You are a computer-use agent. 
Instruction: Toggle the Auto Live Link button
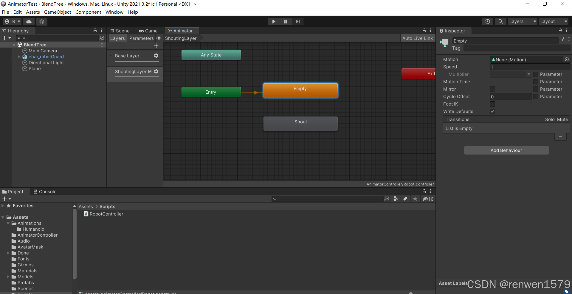pyautogui.click(x=417, y=38)
